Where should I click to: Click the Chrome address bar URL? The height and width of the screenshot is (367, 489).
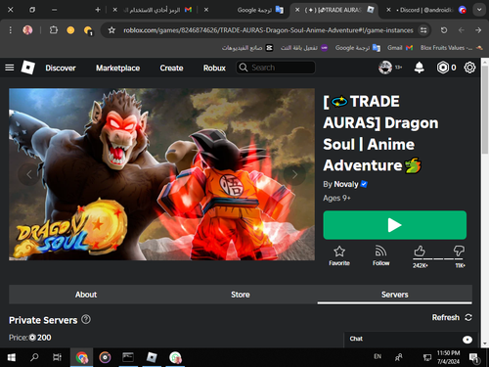tap(268, 30)
